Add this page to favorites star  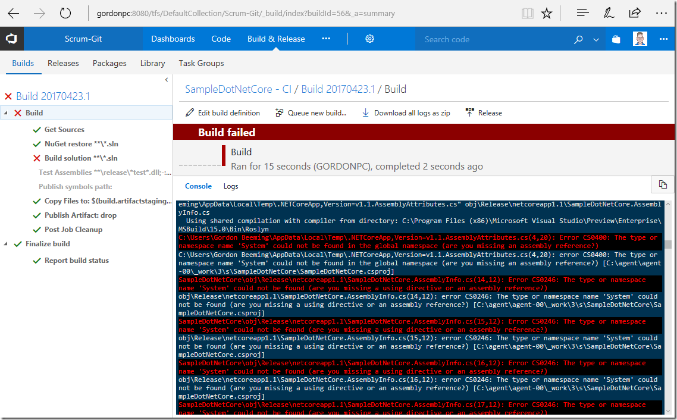tap(547, 13)
